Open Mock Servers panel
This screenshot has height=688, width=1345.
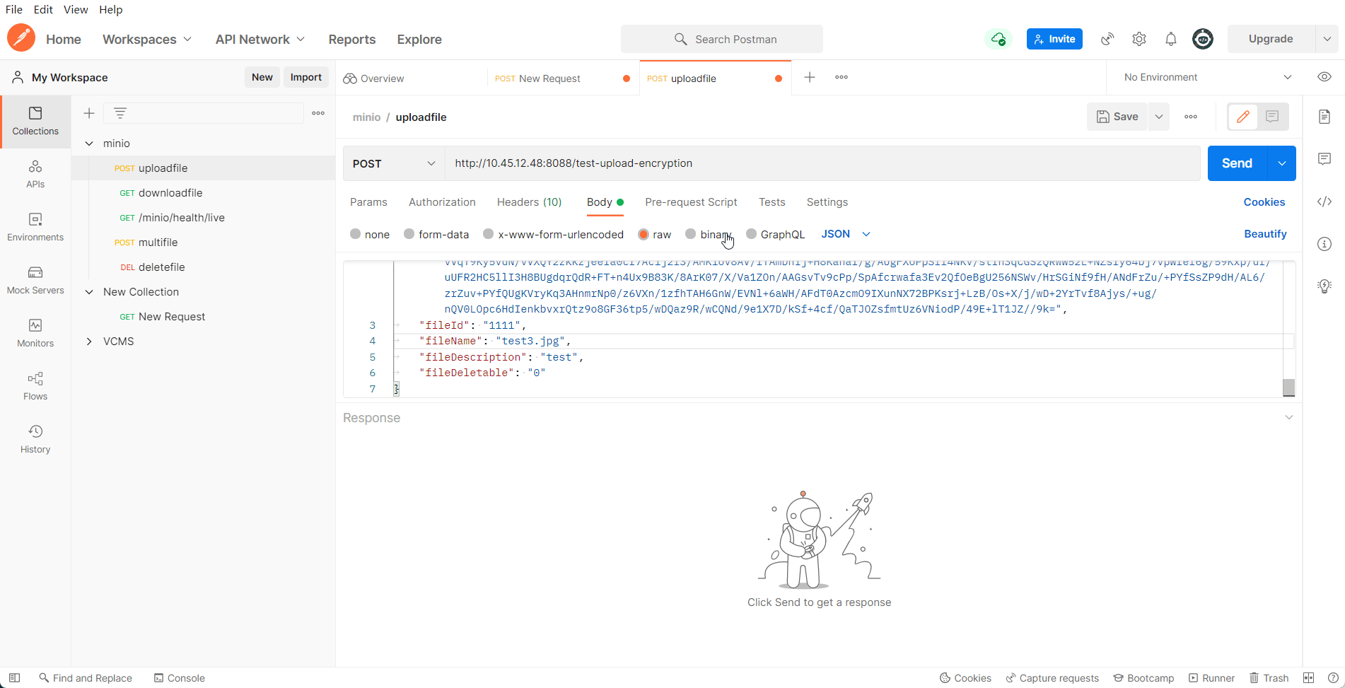click(35, 279)
